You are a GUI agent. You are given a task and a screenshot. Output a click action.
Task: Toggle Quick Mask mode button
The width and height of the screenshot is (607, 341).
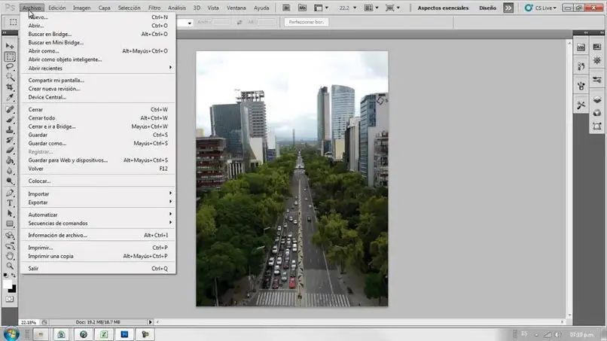click(x=11, y=300)
